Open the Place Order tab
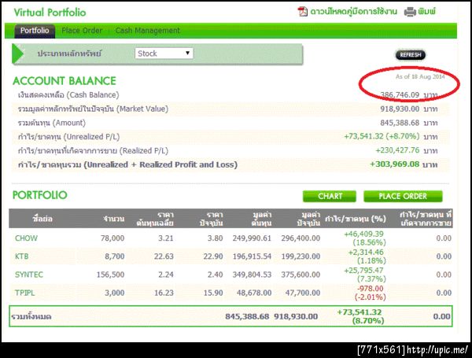Viewport: 472px width, 358px height. click(82, 31)
